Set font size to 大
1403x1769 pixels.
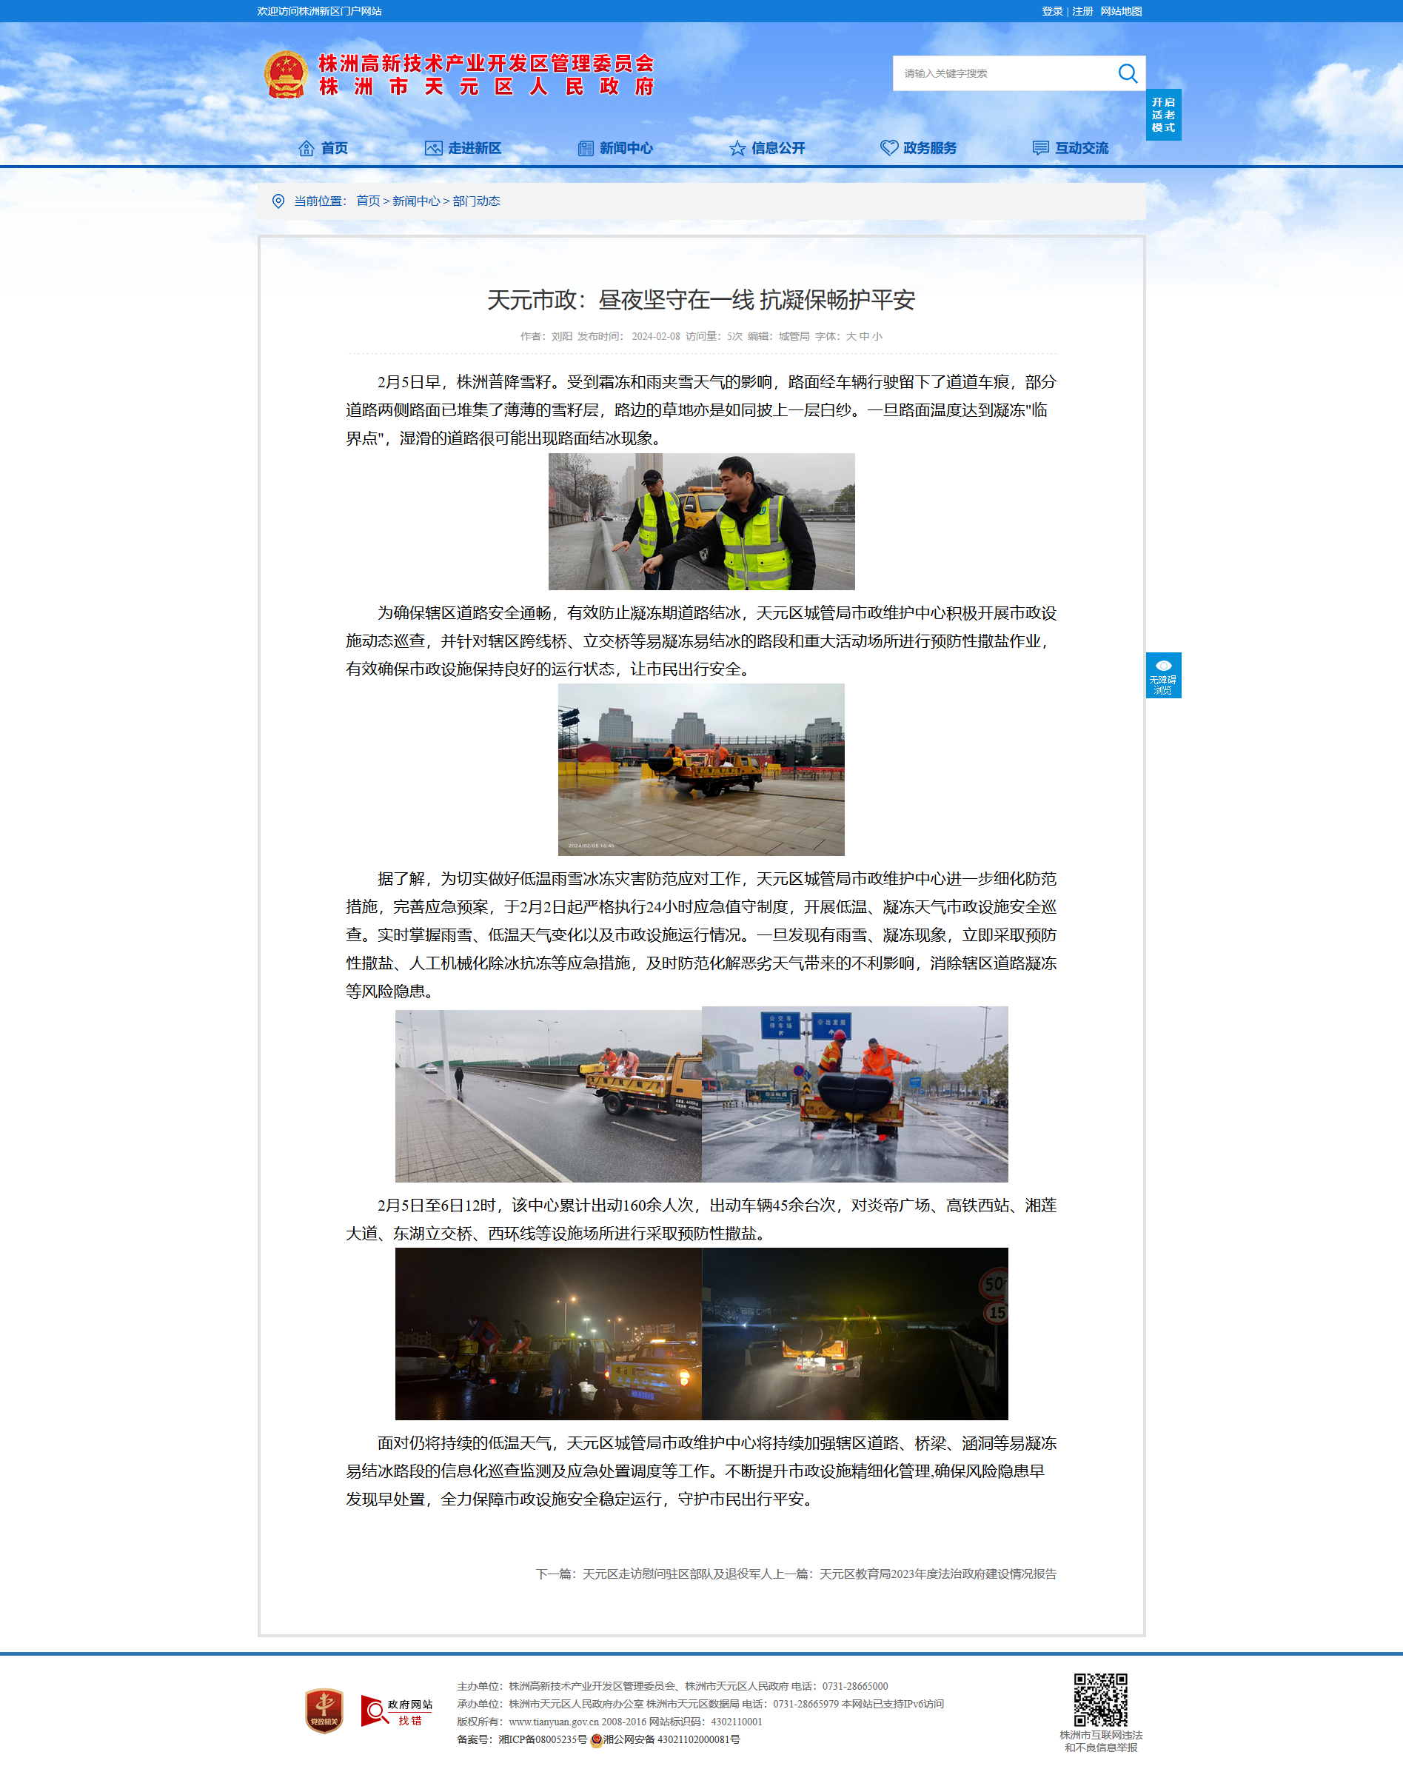[851, 336]
